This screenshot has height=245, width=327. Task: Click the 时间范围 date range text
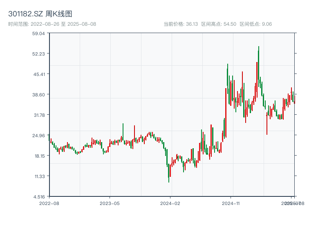[52, 24]
